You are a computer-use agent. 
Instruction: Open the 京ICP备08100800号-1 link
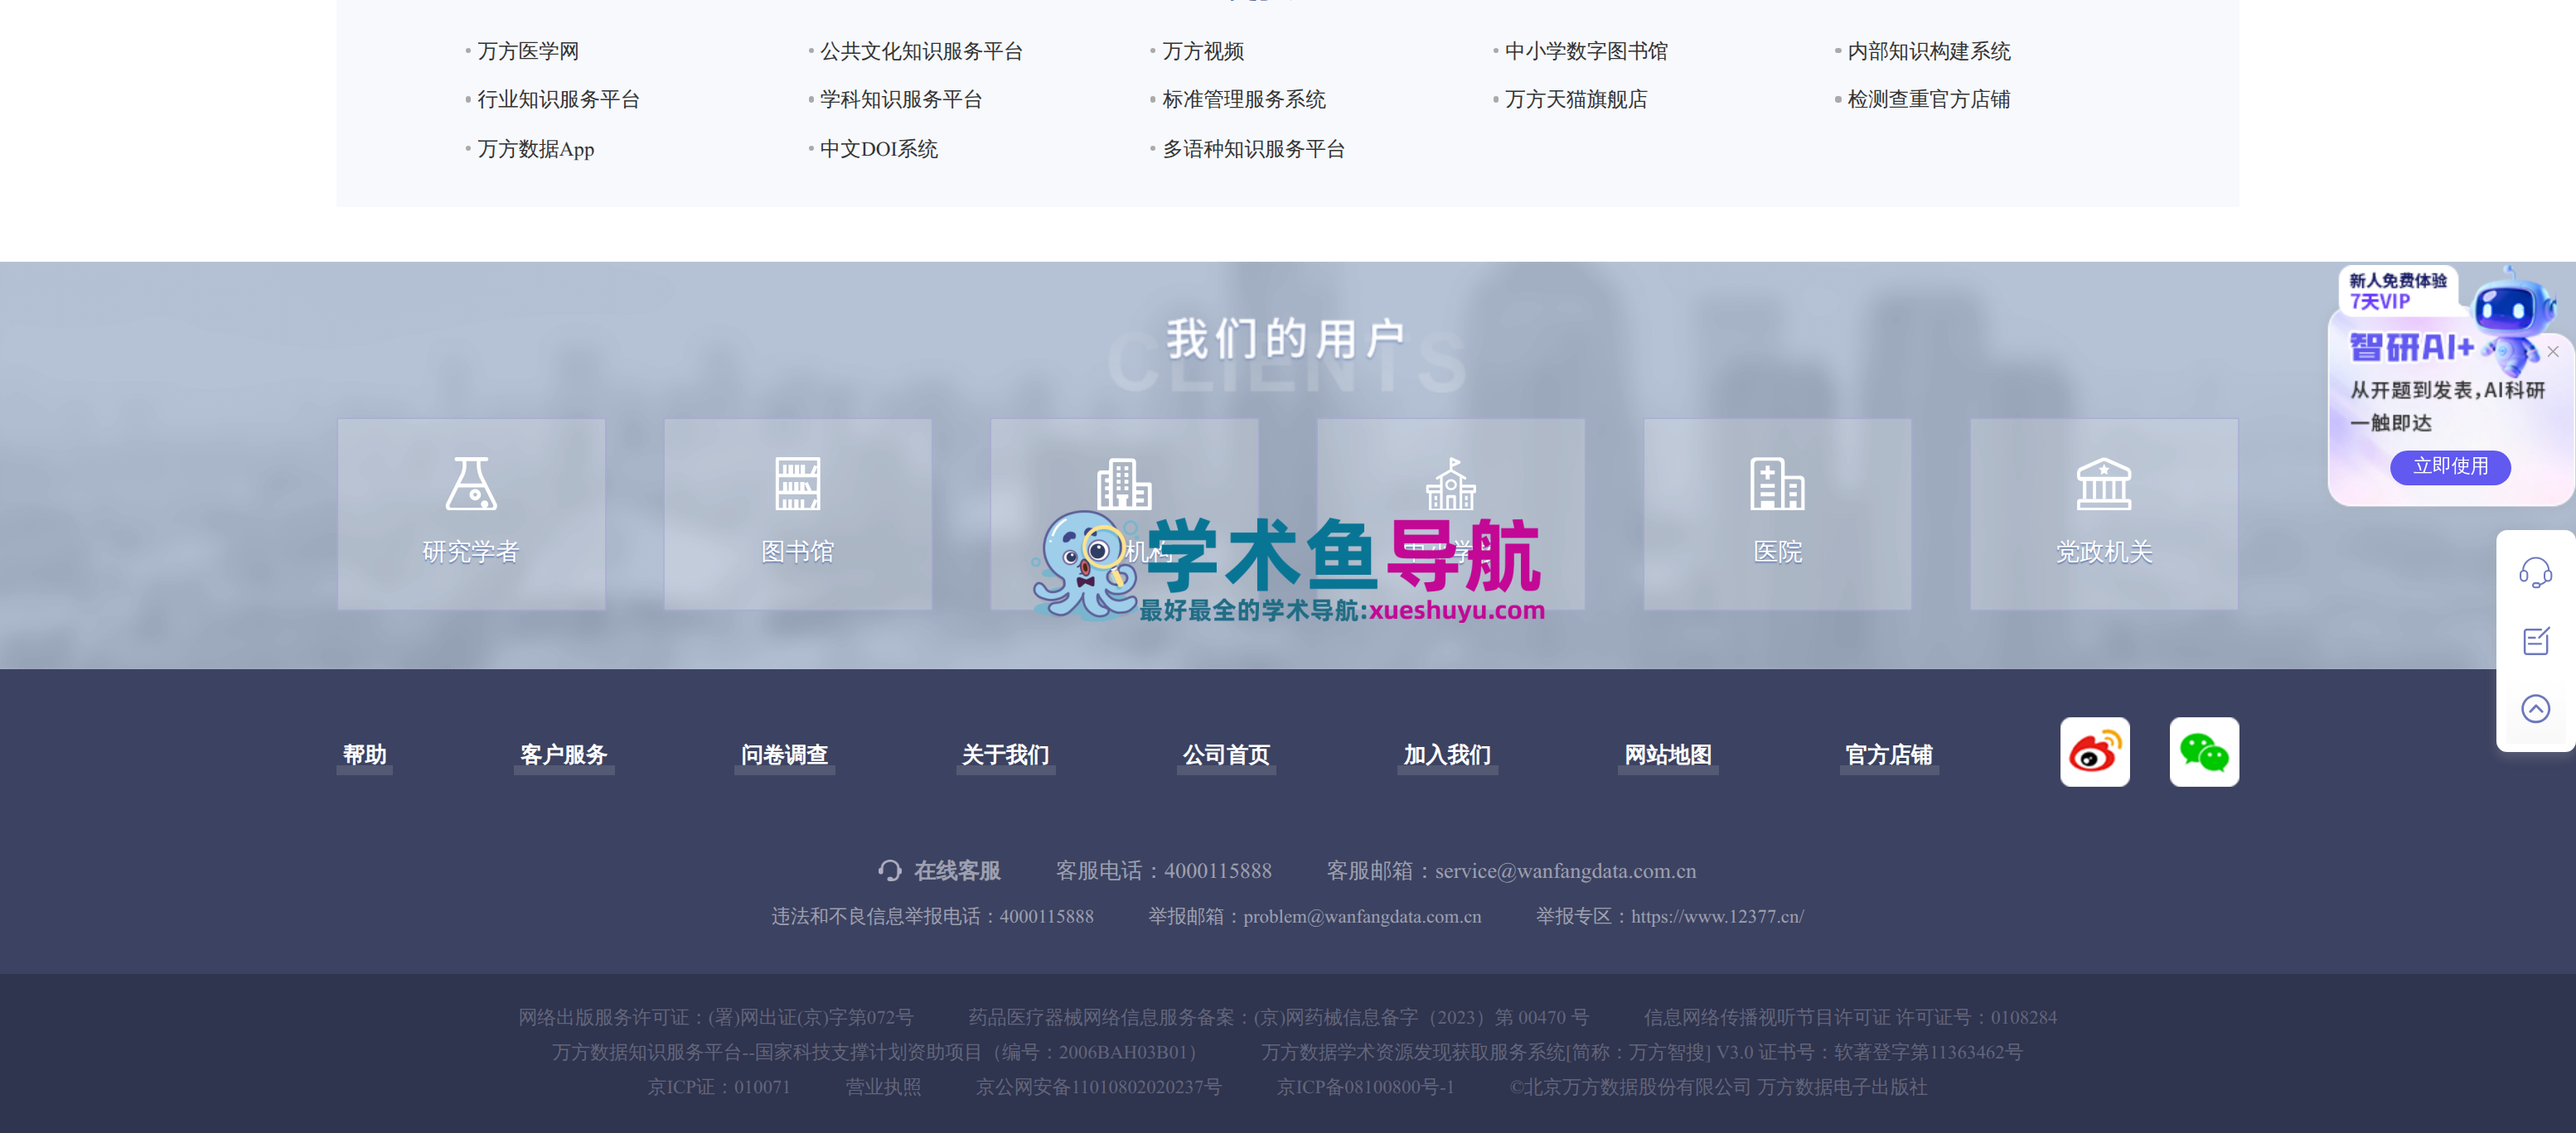point(1365,1086)
